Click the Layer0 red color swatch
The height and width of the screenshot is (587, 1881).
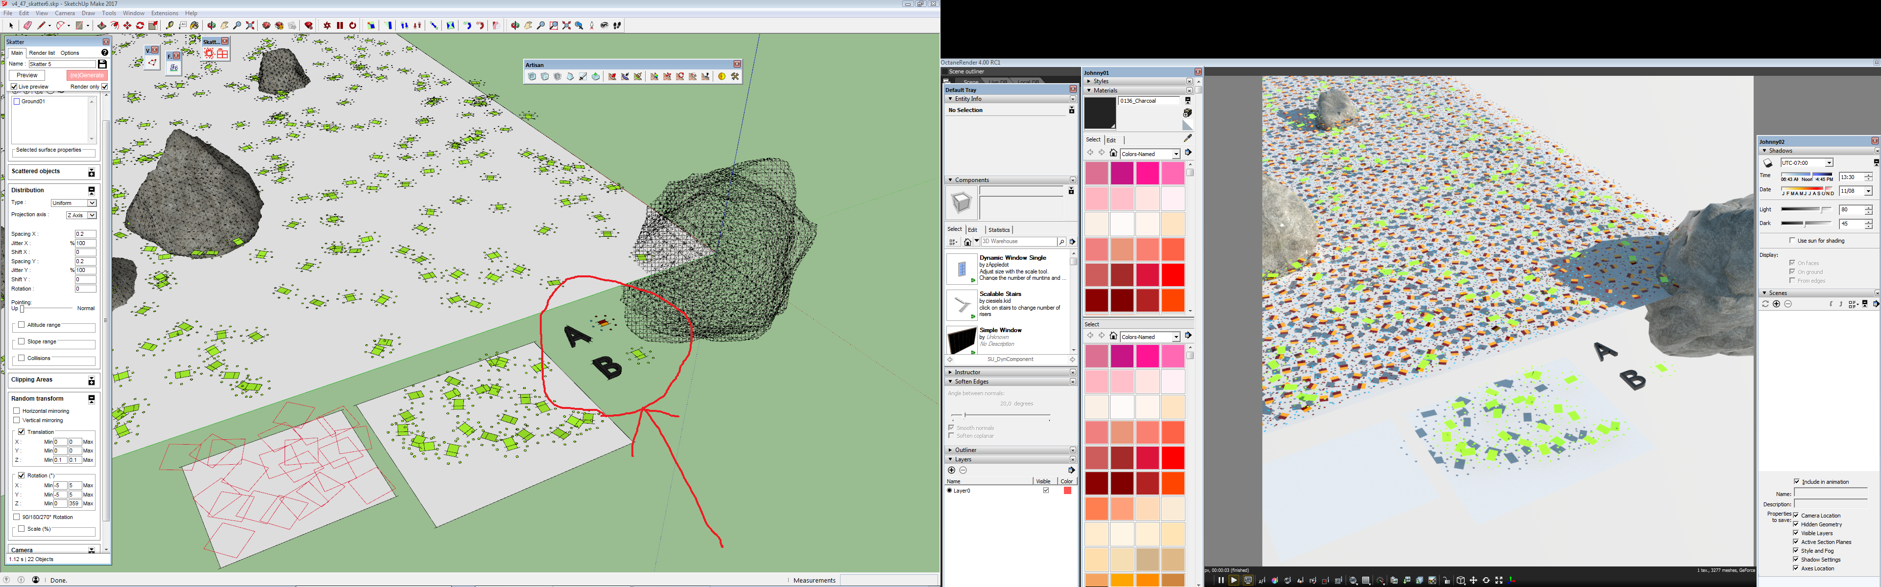[1067, 491]
